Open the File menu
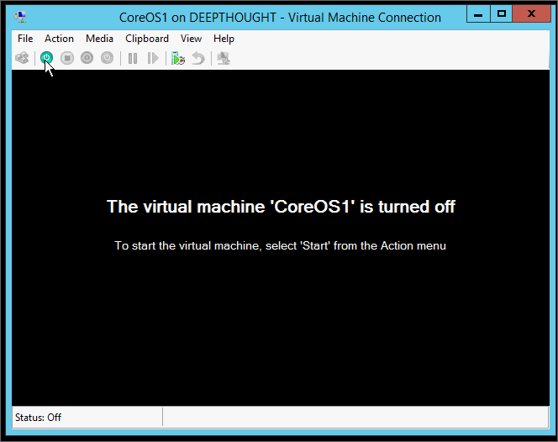Screen dimensions: 558x442 click(x=25, y=39)
